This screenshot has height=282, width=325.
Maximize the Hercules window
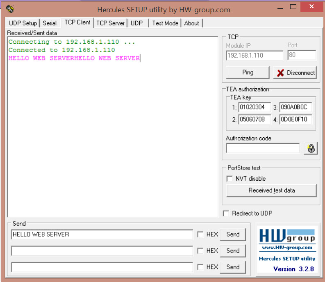pos(293,7)
